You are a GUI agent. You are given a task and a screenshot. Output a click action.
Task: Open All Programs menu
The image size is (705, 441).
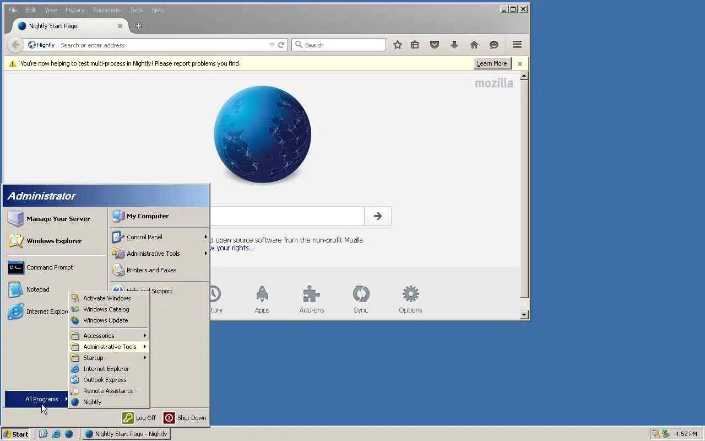(37, 399)
